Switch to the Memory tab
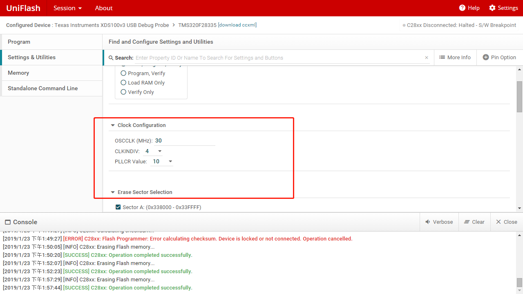This screenshot has height=294, width=523. [18, 73]
